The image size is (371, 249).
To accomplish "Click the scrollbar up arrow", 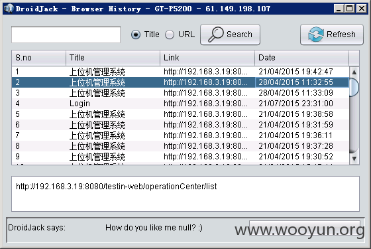I will click(x=354, y=72).
